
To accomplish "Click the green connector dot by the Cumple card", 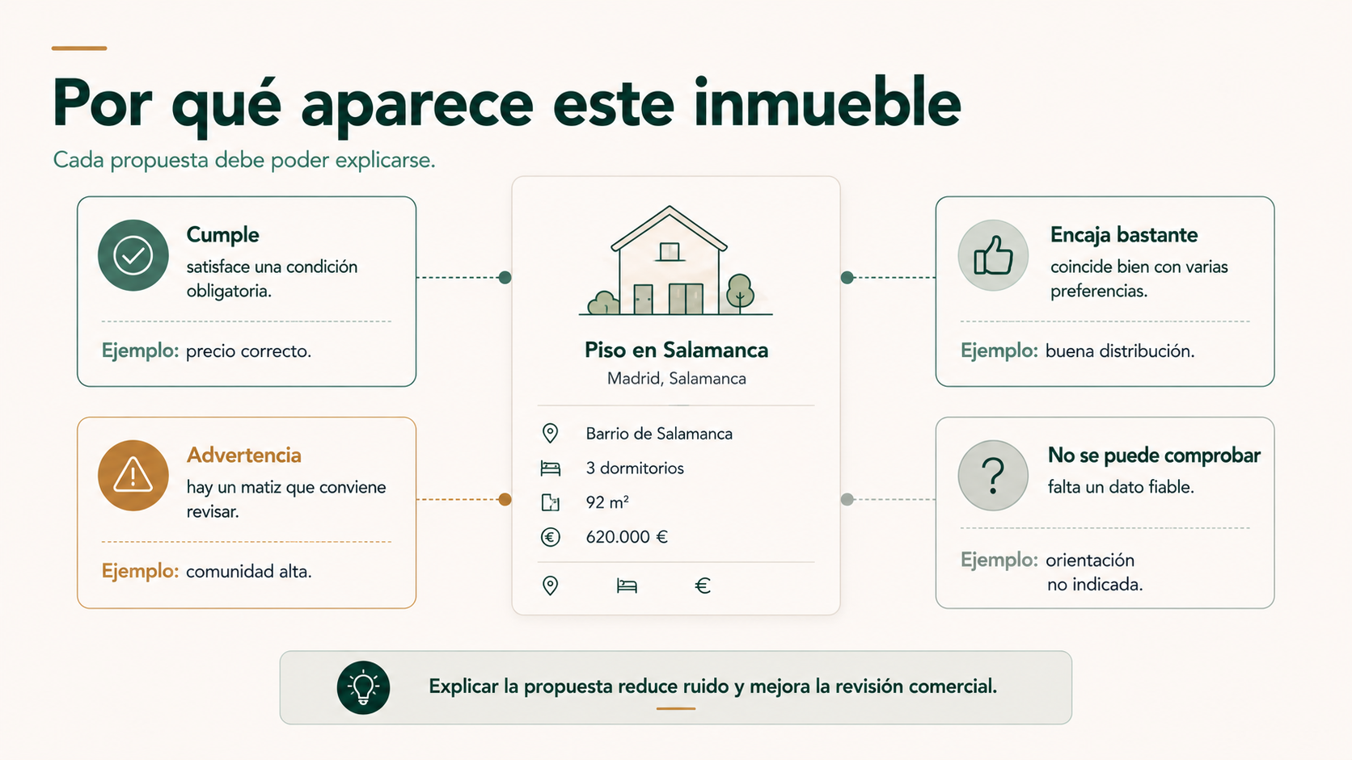I will point(505,278).
